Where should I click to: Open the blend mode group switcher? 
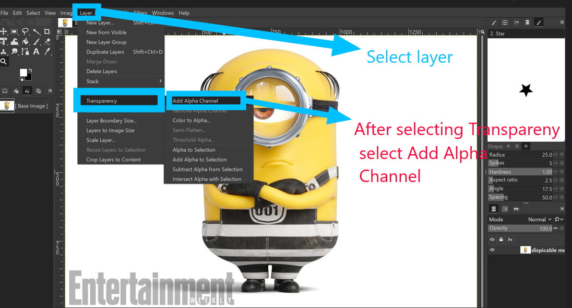(559, 219)
